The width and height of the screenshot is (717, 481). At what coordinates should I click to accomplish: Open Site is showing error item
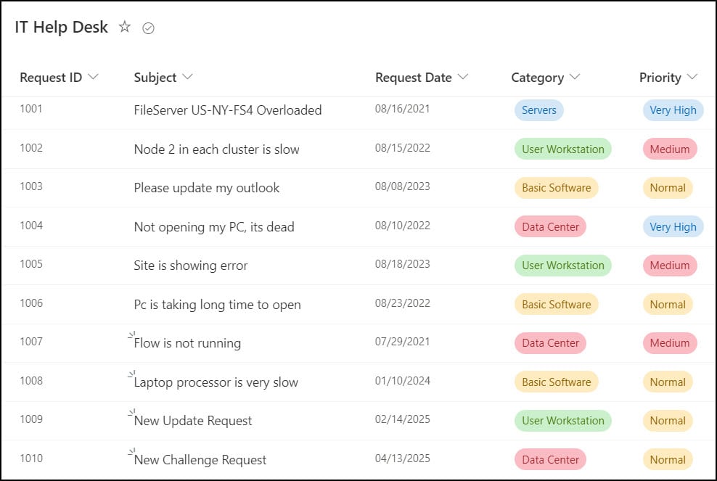click(191, 266)
